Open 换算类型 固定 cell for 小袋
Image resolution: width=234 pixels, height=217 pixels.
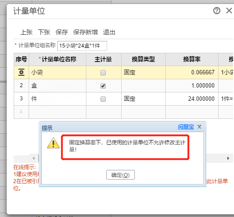click(x=143, y=73)
